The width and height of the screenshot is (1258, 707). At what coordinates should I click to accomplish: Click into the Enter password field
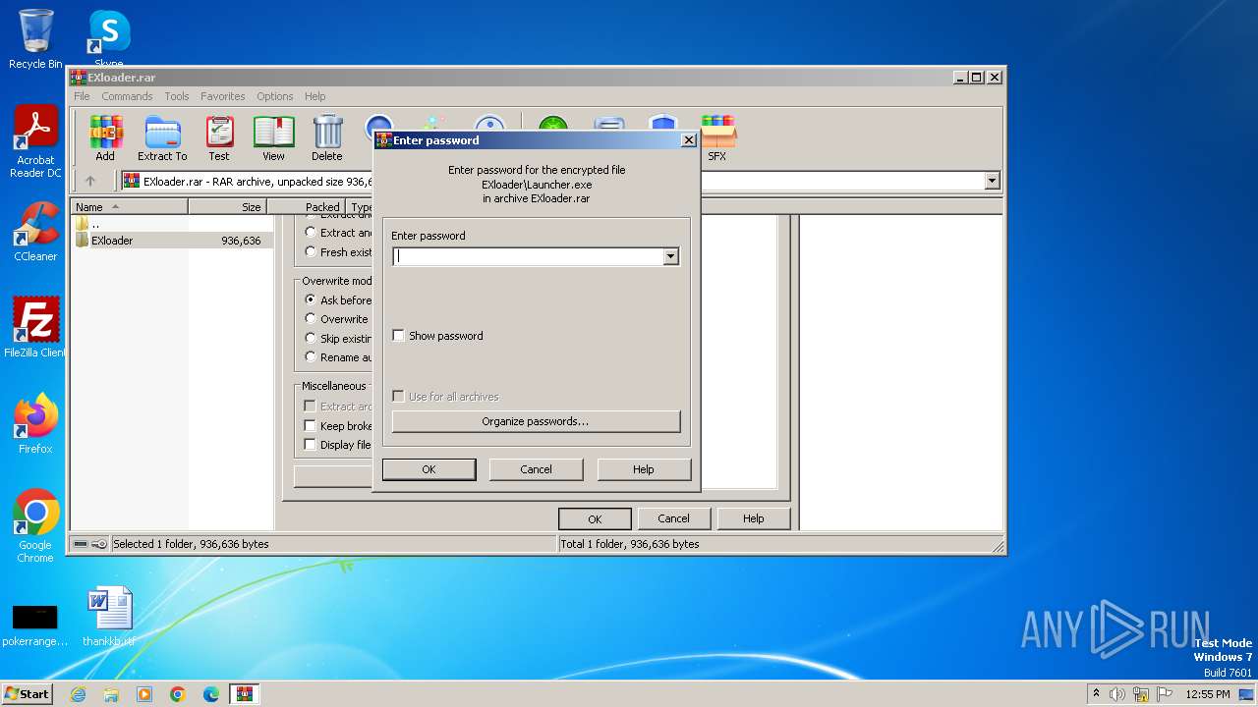pos(528,256)
